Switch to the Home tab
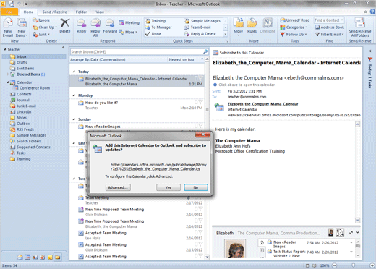Viewport: 376px width, 269px height. click(28, 12)
